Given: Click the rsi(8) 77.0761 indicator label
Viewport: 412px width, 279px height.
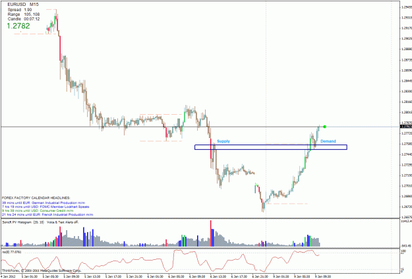Looking at the screenshot, I should click(x=12, y=252).
